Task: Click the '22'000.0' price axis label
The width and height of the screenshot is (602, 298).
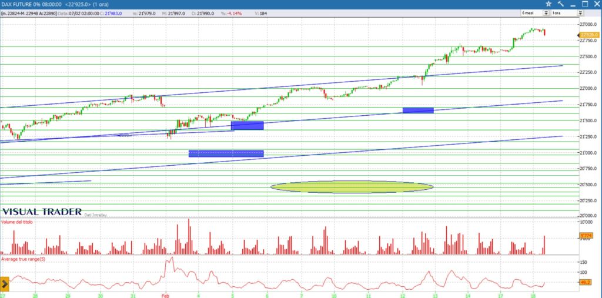Action: [x=588, y=88]
